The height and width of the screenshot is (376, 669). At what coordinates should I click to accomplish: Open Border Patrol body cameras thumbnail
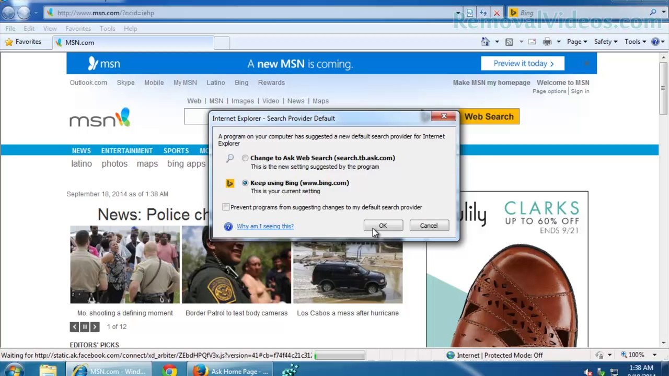(x=236, y=265)
